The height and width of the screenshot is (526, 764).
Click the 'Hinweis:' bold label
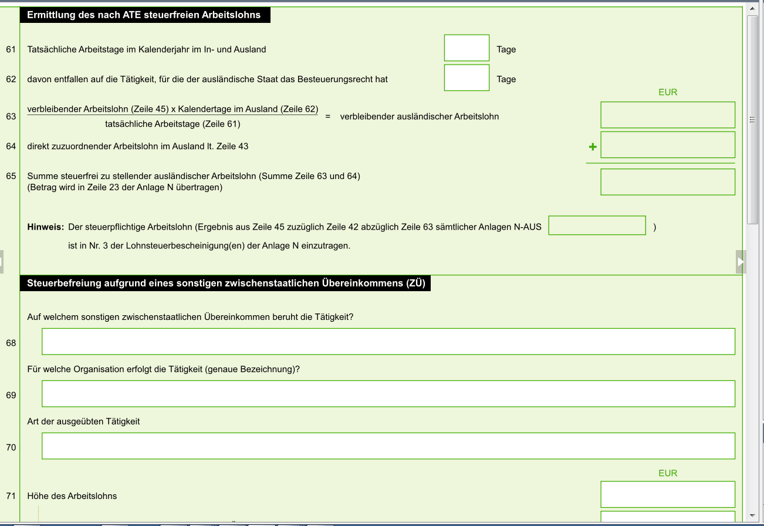[x=45, y=227]
